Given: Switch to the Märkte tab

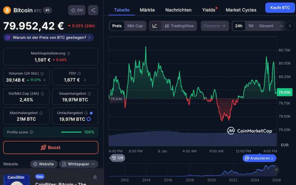Looking at the screenshot, I should (x=147, y=10).
